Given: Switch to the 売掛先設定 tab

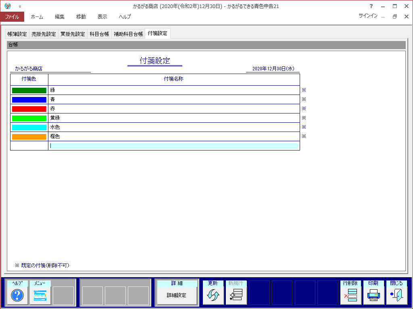Looking at the screenshot, I should [44, 34].
